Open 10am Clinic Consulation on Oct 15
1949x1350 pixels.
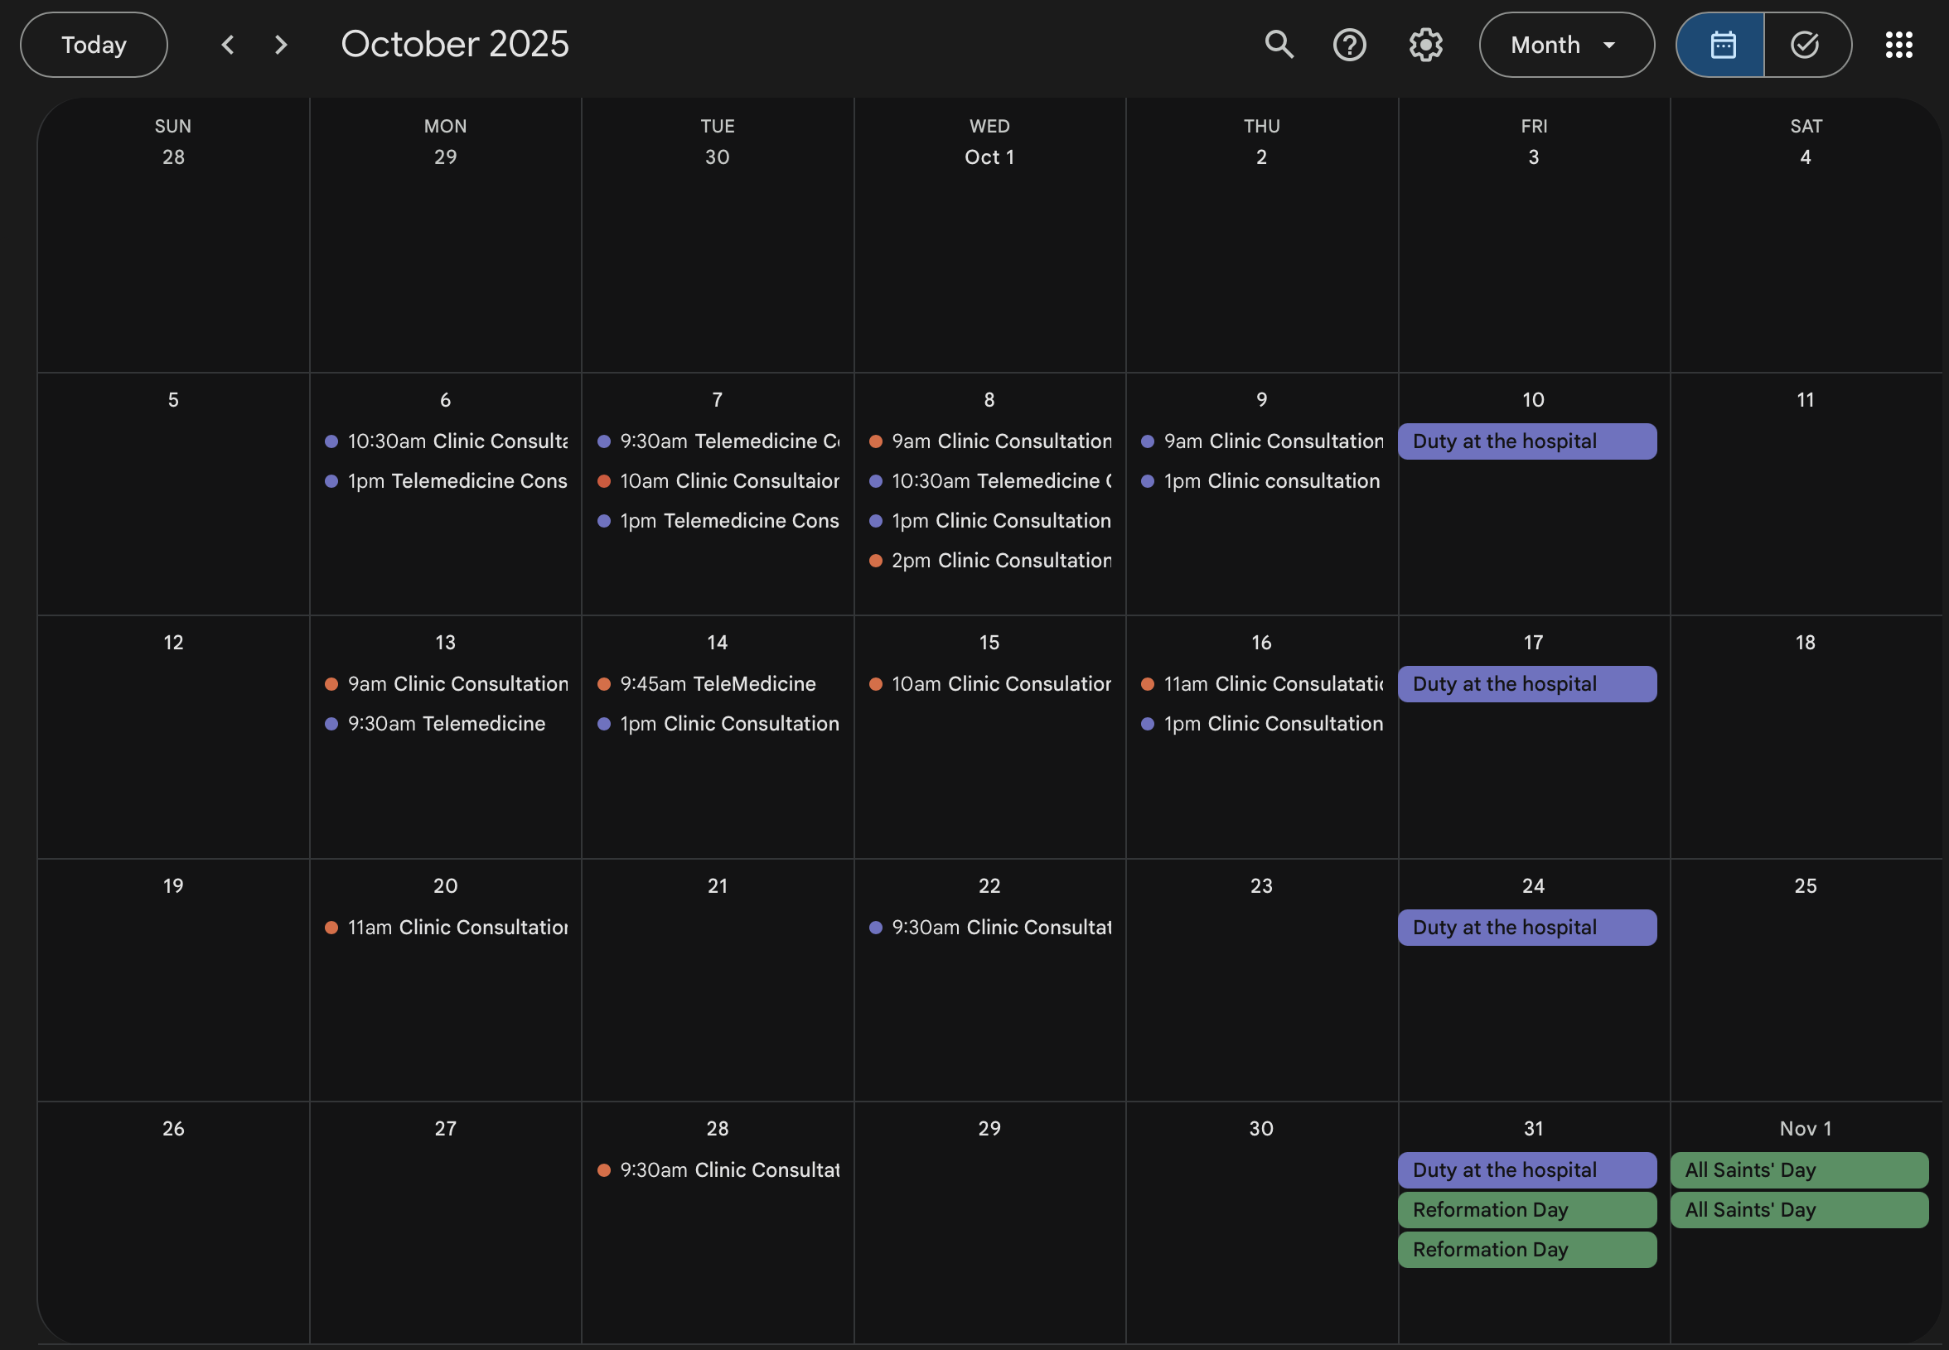click(989, 684)
